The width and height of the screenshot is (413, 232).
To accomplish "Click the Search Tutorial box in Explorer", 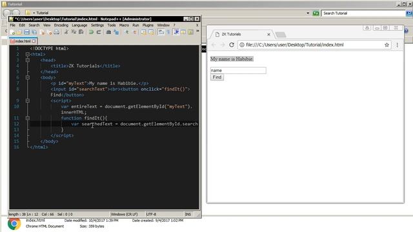I will (363, 13).
